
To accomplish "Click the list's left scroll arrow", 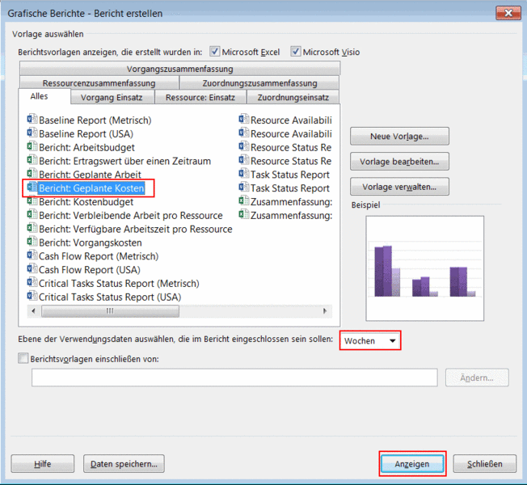I will coord(32,311).
